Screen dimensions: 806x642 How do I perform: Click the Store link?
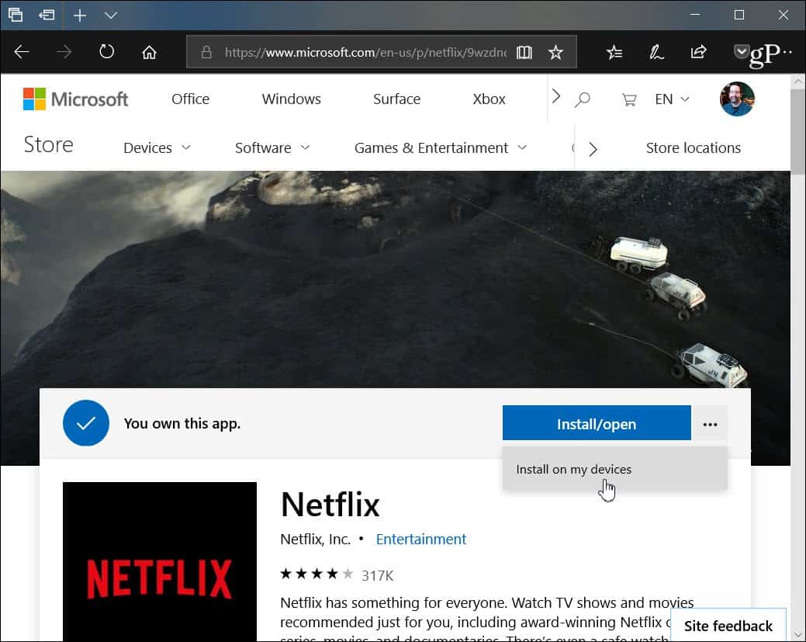(48, 145)
